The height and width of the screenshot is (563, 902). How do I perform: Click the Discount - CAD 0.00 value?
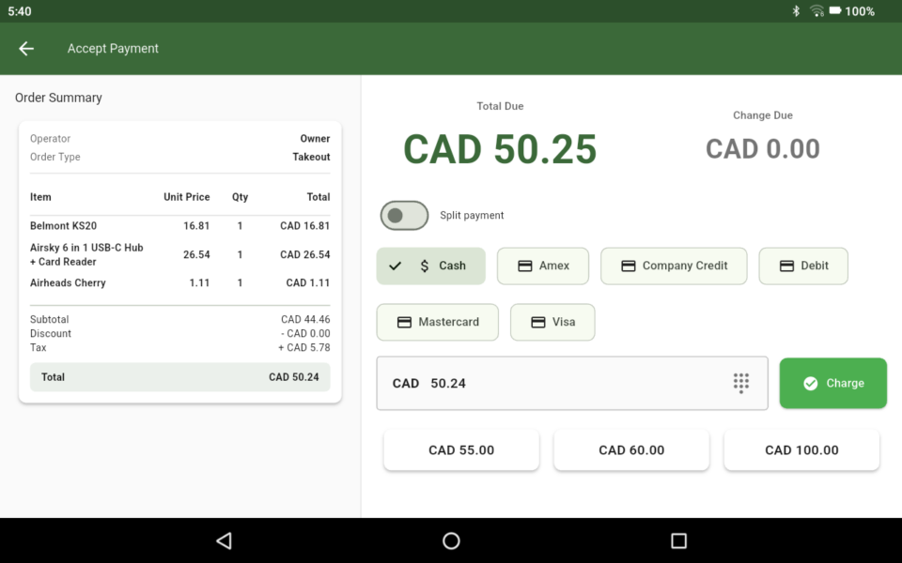tap(305, 334)
